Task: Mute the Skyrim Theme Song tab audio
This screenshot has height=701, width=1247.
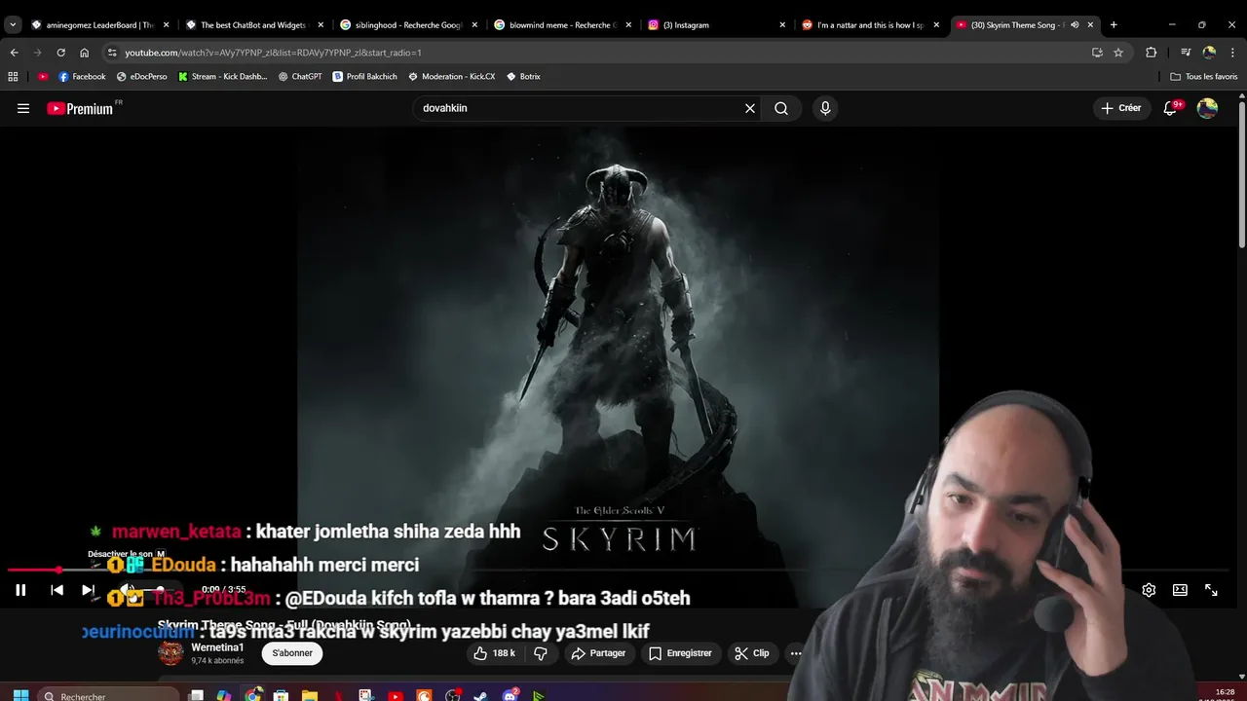Action: pyautogui.click(x=1075, y=24)
